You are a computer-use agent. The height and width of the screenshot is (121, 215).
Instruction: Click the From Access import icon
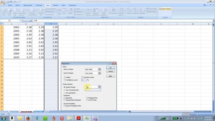[4, 12]
